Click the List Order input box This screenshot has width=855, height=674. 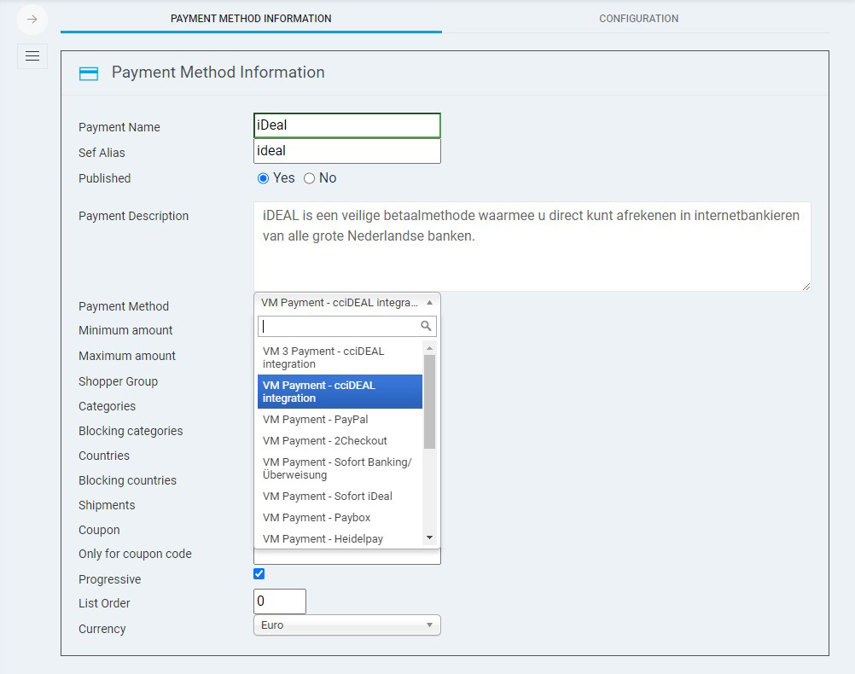280,601
